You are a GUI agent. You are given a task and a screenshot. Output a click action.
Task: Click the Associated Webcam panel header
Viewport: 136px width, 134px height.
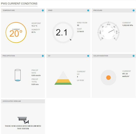click(x=23, y=101)
